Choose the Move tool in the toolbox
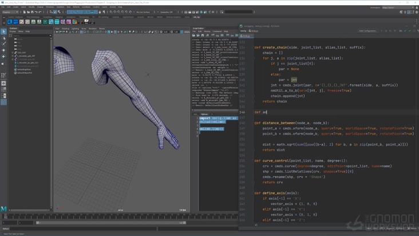This screenshot has width=419, height=236. [x=3, y=50]
